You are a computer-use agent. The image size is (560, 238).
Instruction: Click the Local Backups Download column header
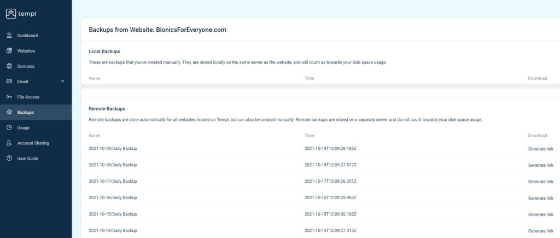click(538, 78)
